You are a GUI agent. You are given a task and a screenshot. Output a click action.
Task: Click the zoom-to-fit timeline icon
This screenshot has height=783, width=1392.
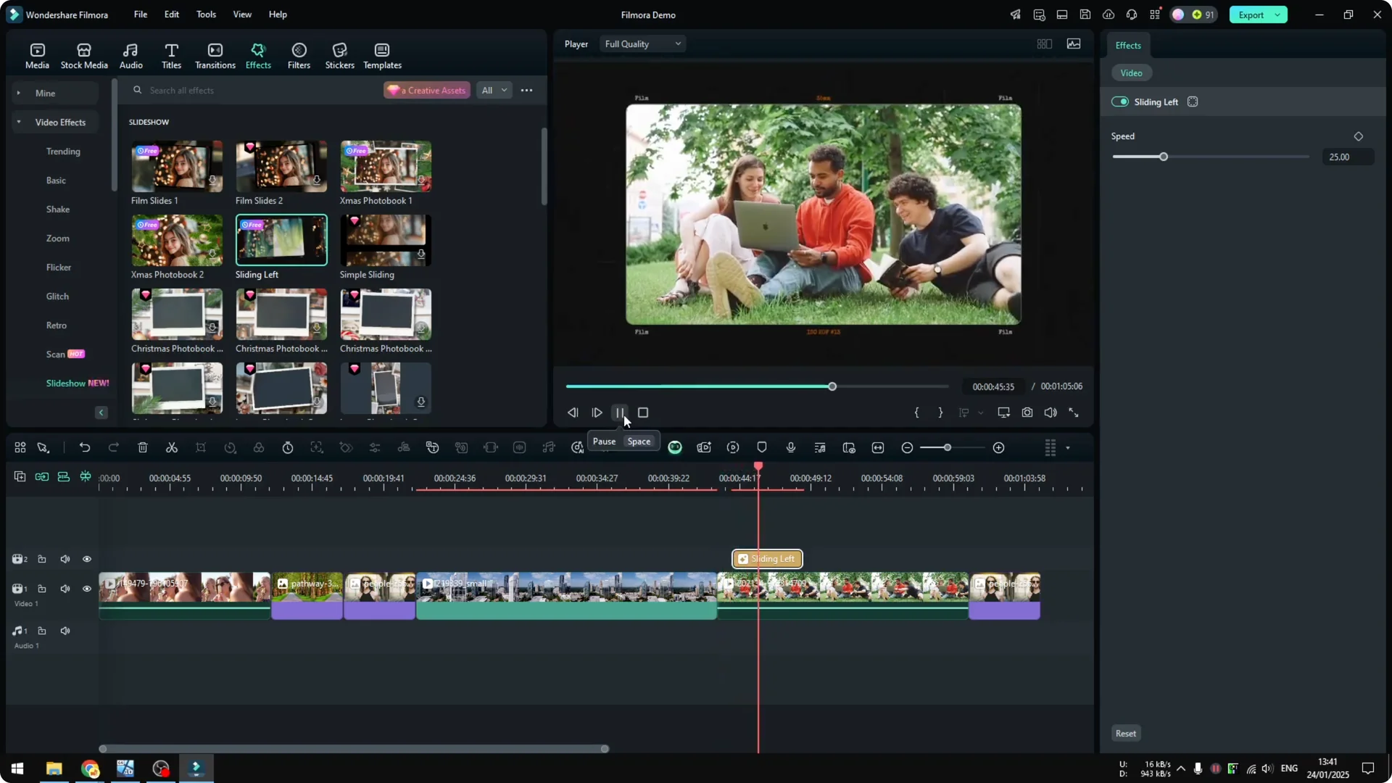coord(878,448)
